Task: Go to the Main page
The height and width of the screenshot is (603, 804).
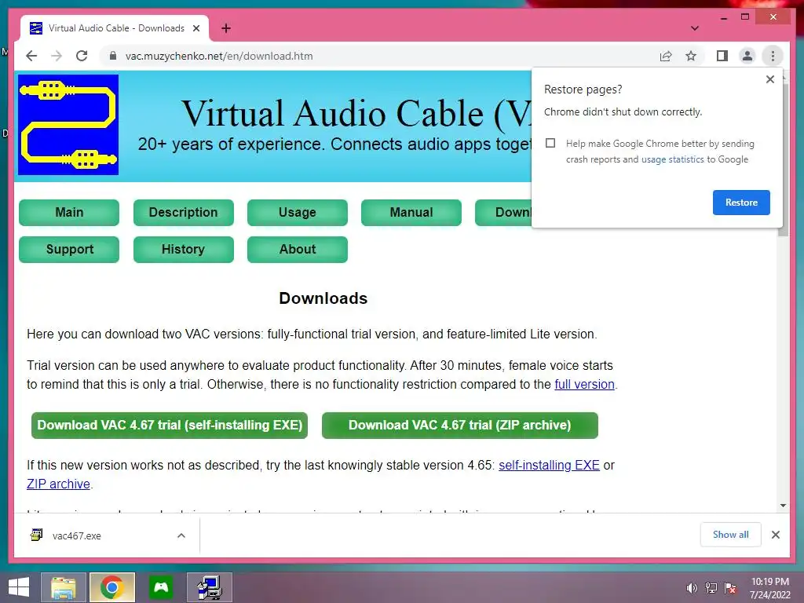Action: click(x=69, y=212)
